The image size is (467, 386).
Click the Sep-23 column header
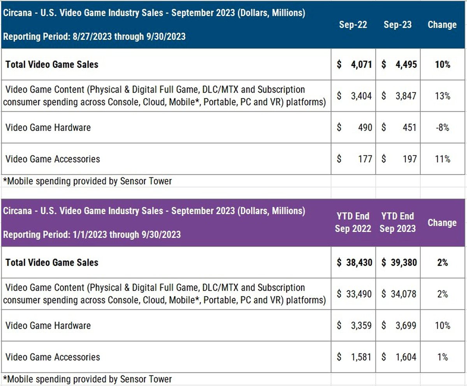point(397,25)
